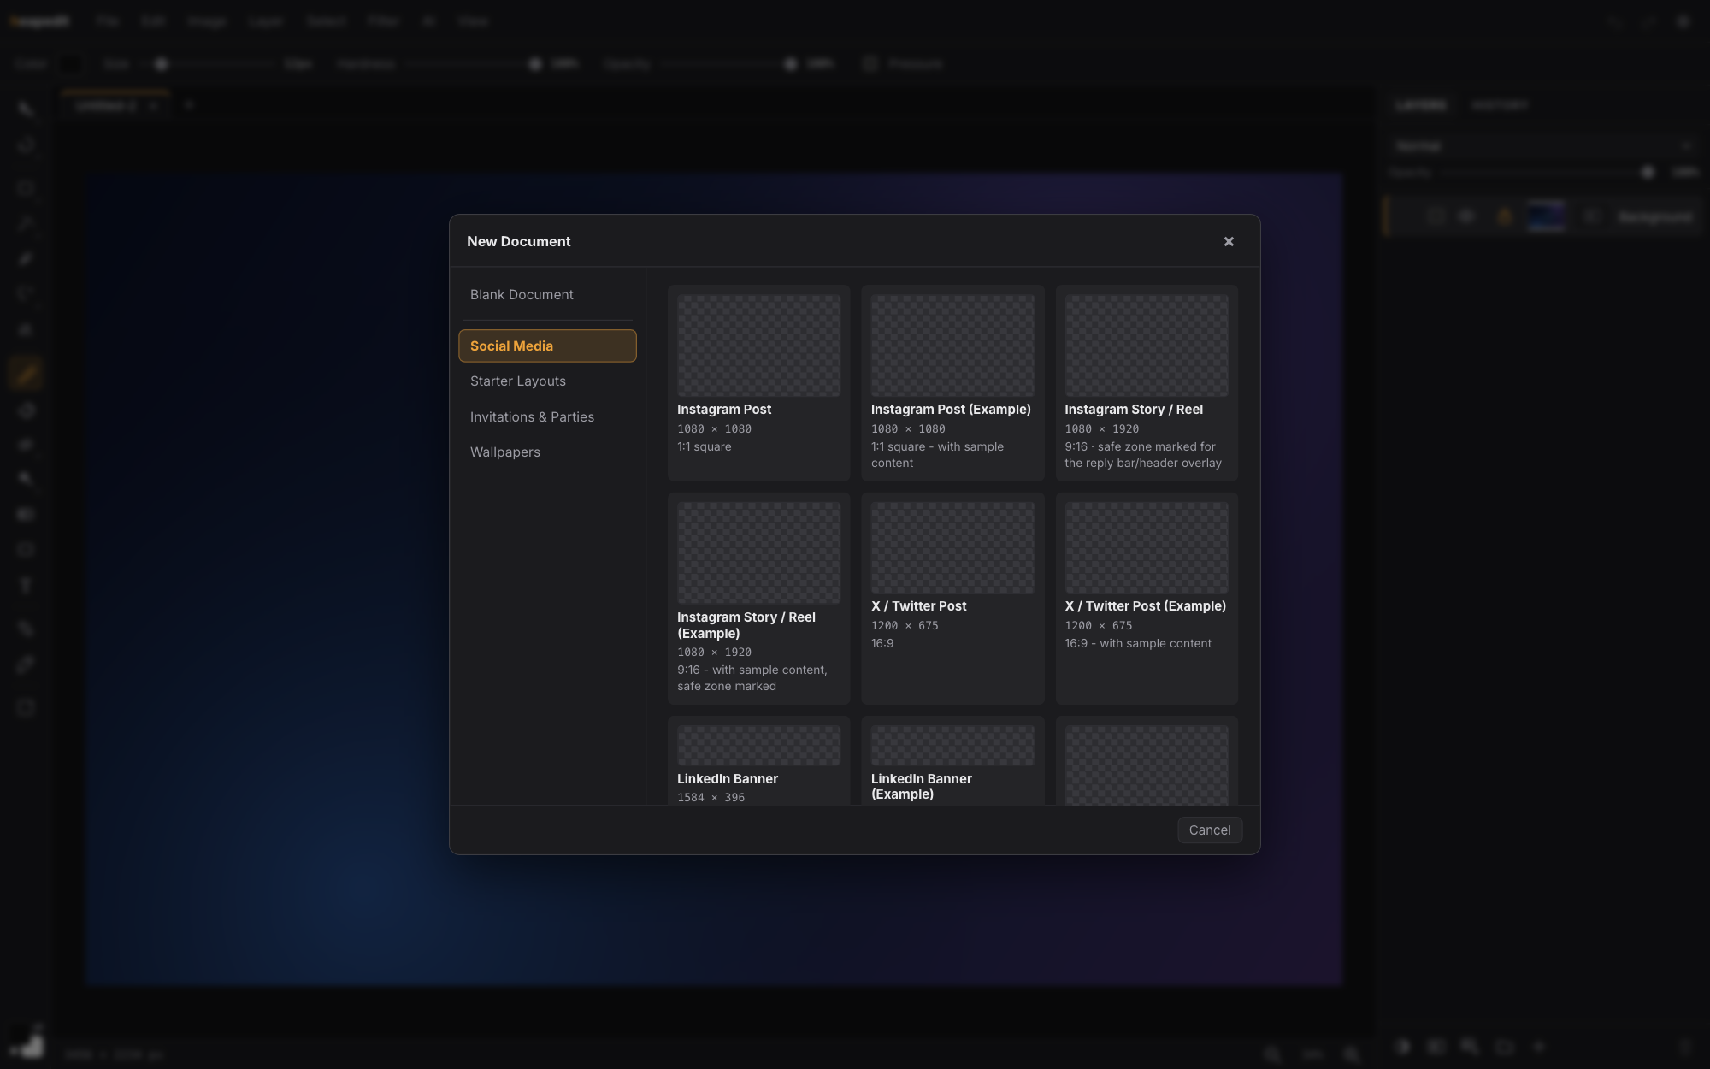Pick X / Twitter Post (Example) thumbnail
Image resolution: width=1710 pixels, height=1069 pixels.
coord(1147,547)
